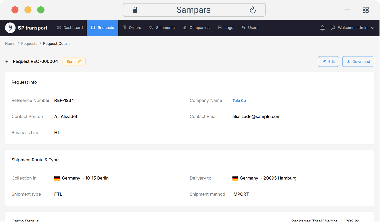Viewport: 380px width, 222px height.
Task: Open the Logs page
Action: tap(226, 28)
